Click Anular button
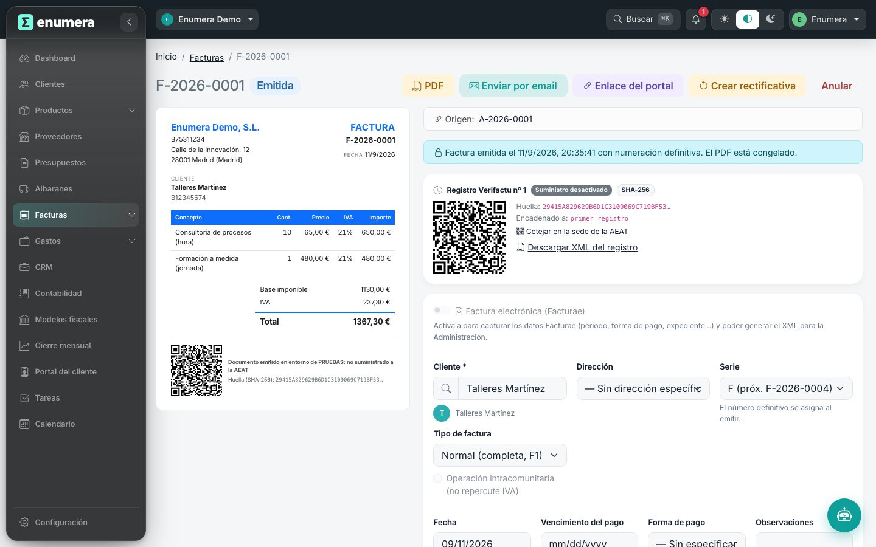876x547 pixels. point(837,86)
